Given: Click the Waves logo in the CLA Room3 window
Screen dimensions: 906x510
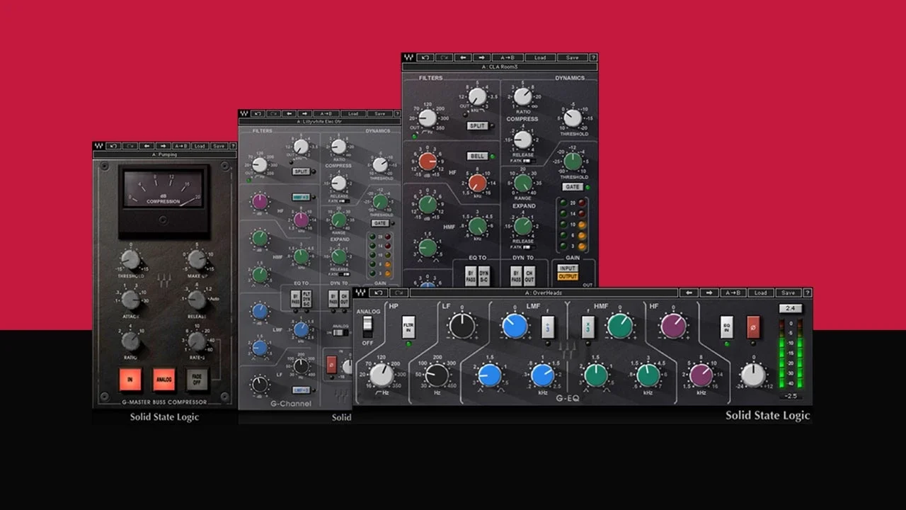Looking at the screenshot, I should tap(408, 57).
